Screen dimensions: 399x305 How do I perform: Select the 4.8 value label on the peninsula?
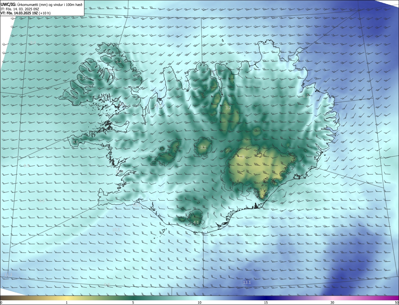tap(75, 142)
